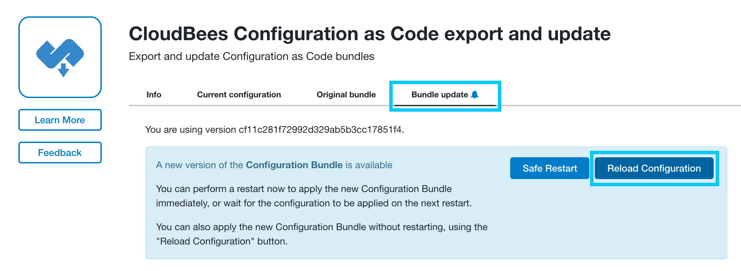Click the page heading CloudBees Configuration as Code
This screenshot has width=741, height=271.
(x=369, y=33)
